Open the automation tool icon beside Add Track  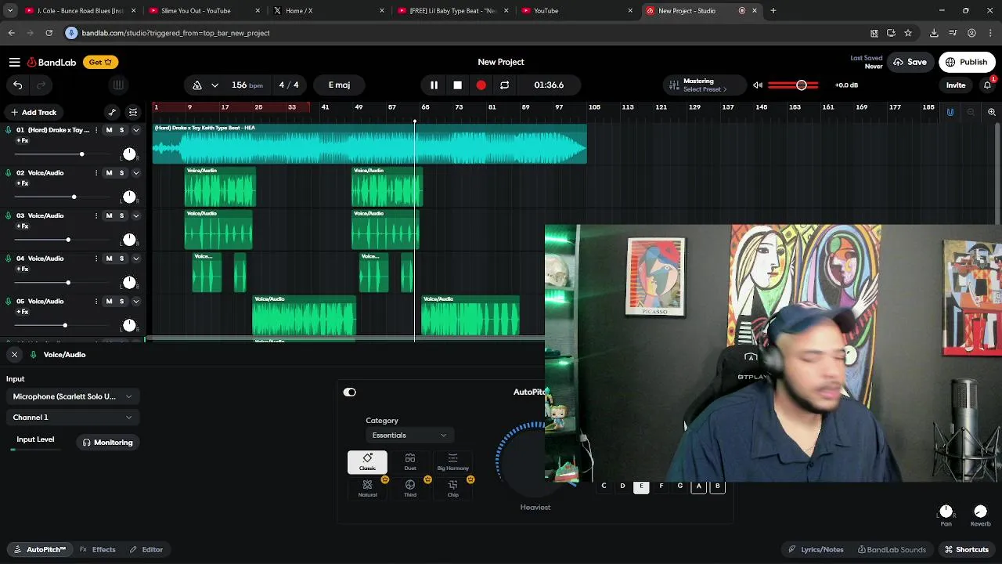click(112, 112)
